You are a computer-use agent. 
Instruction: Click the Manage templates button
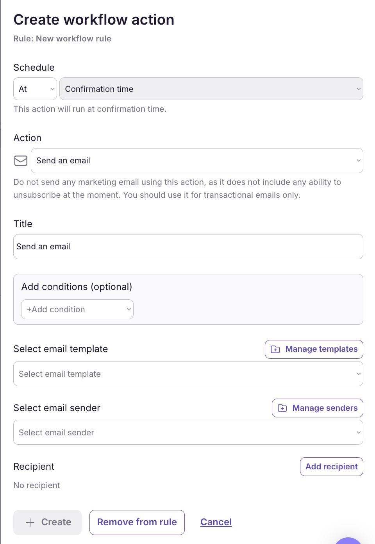314,349
